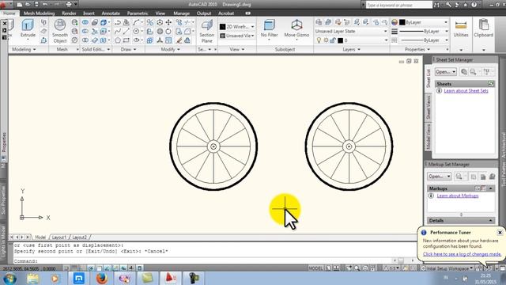Screen dimensions: 506x285
Task: Toggle layer 0 freeze sun icon
Action: click(x=326, y=40)
